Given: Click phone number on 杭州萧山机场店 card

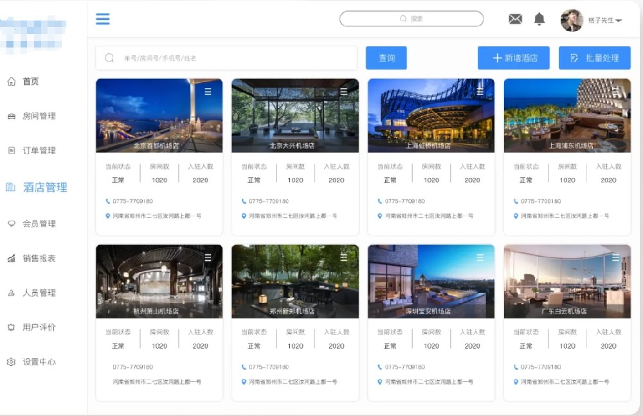Looking at the screenshot, I should pos(133,367).
